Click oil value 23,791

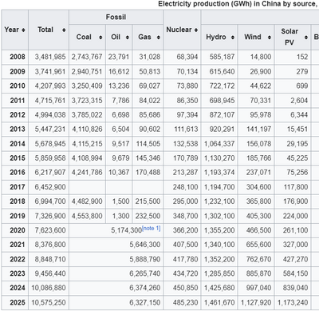point(119,57)
